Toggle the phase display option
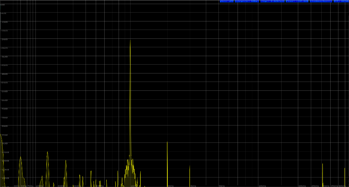This screenshot has height=187, width=349. coord(227,1)
